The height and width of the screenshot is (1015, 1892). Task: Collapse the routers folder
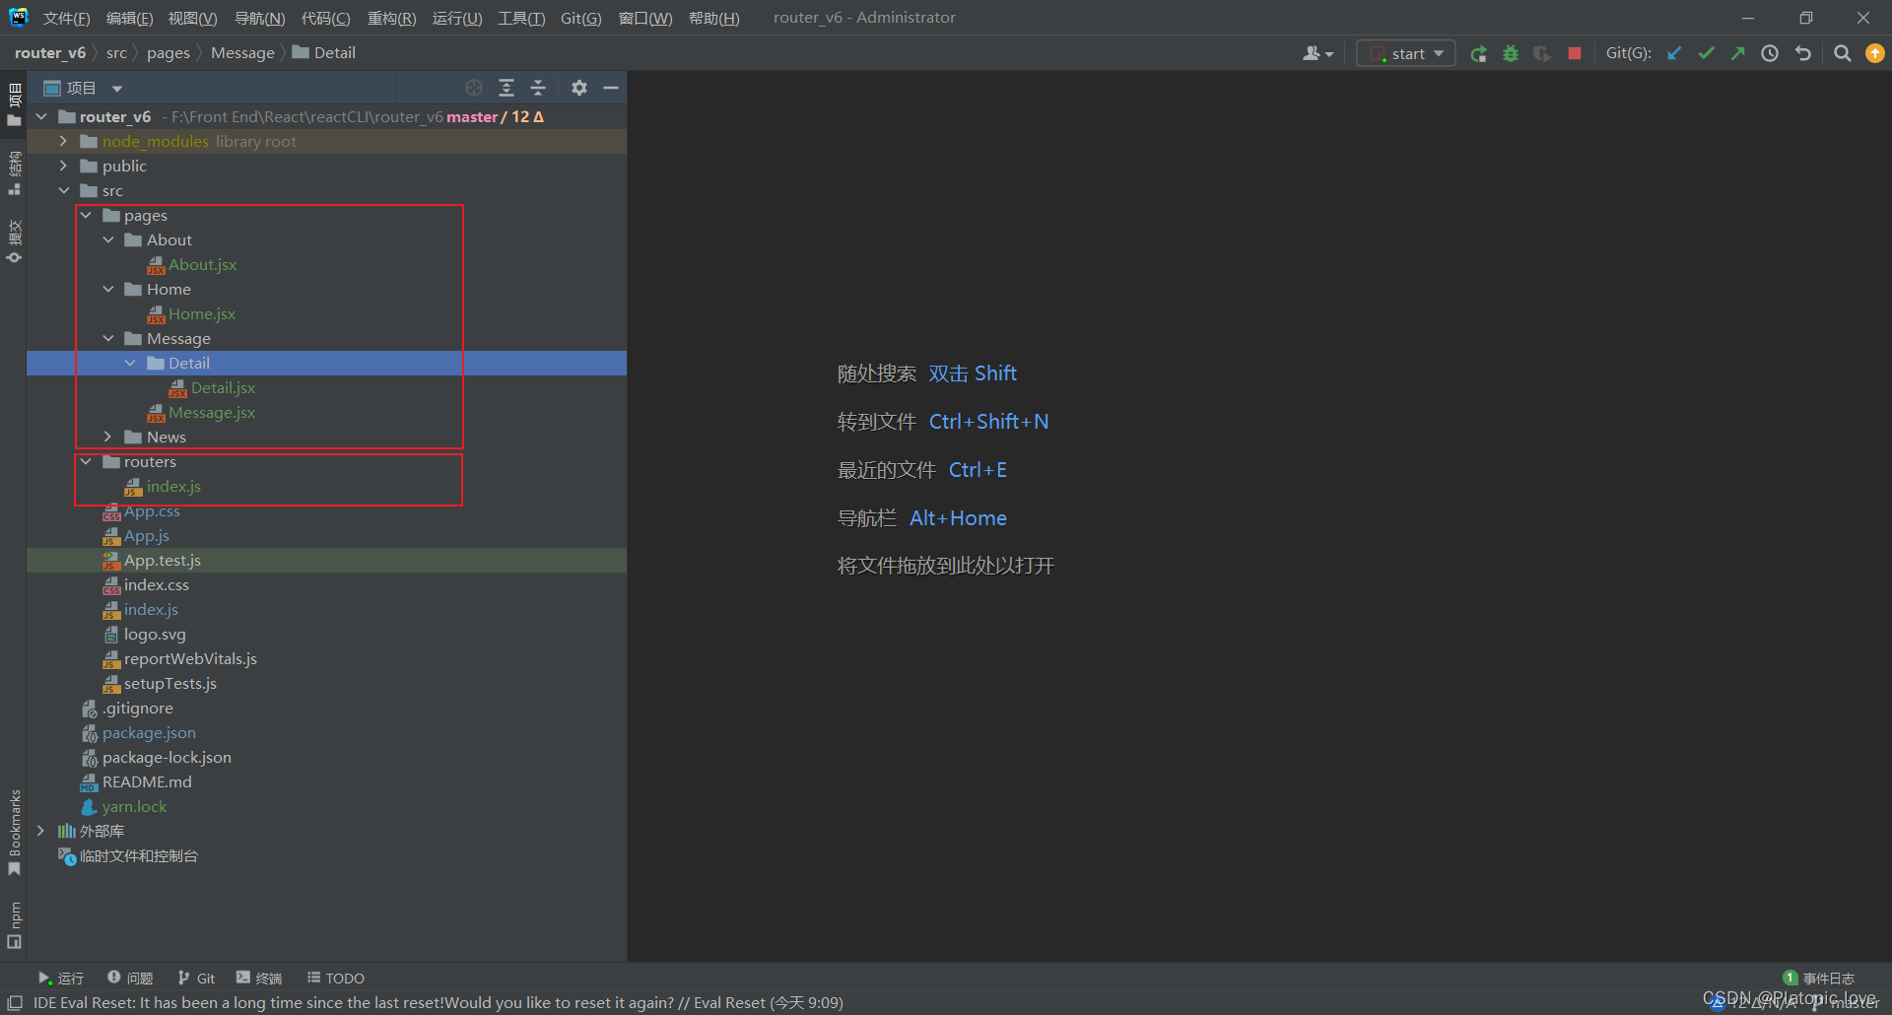(86, 461)
